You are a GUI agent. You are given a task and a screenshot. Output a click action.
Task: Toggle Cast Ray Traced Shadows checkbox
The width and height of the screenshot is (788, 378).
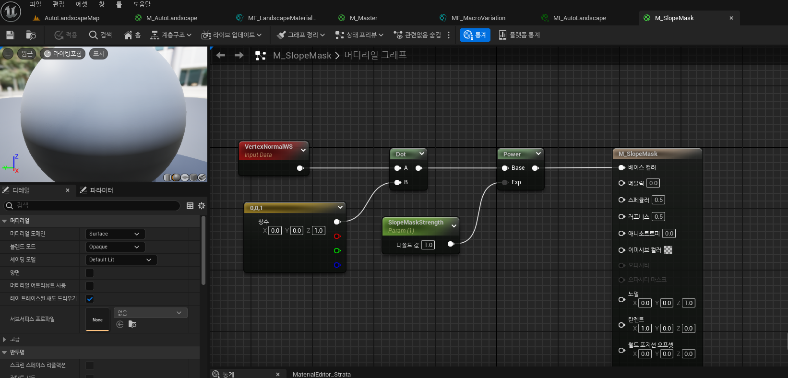(90, 299)
